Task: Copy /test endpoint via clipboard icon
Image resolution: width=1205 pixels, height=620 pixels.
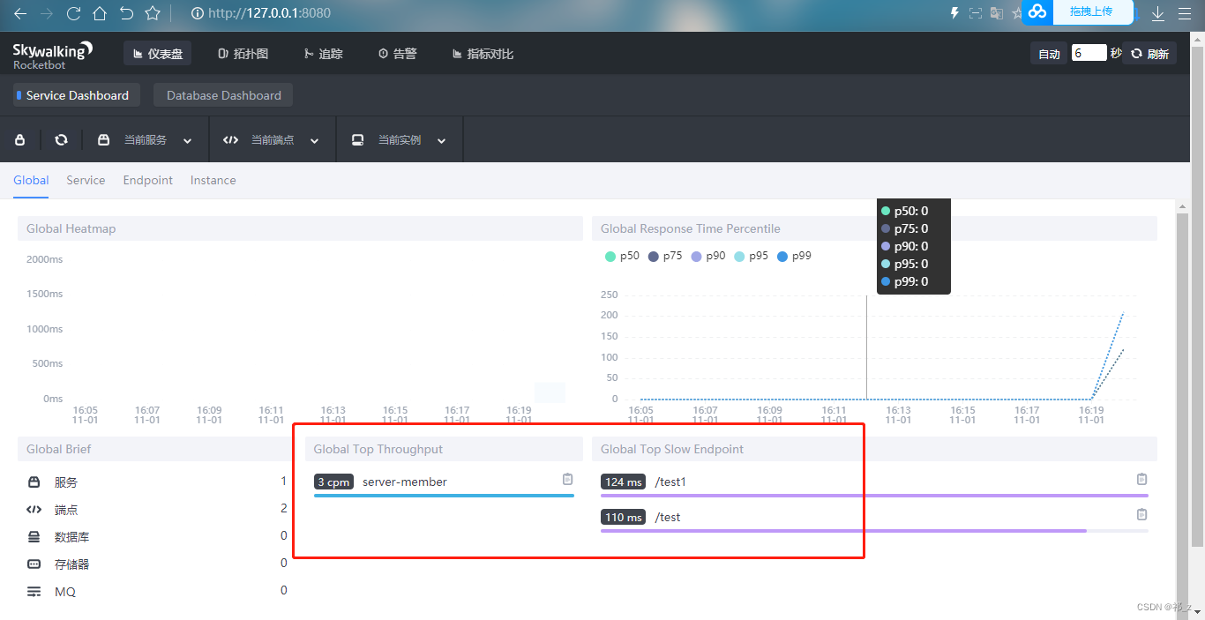Action: [x=1141, y=514]
